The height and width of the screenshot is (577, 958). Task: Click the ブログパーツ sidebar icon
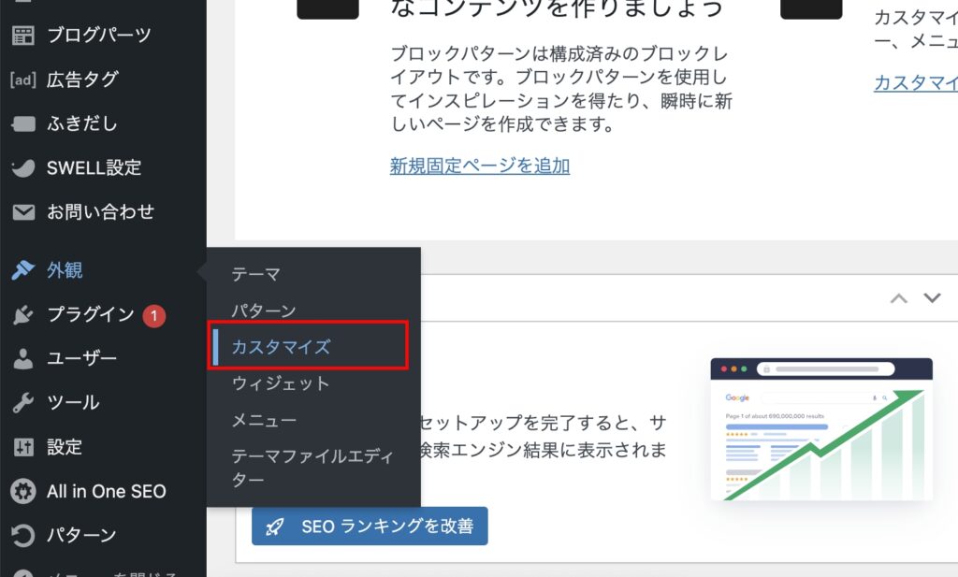pyautogui.click(x=22, y=36)
